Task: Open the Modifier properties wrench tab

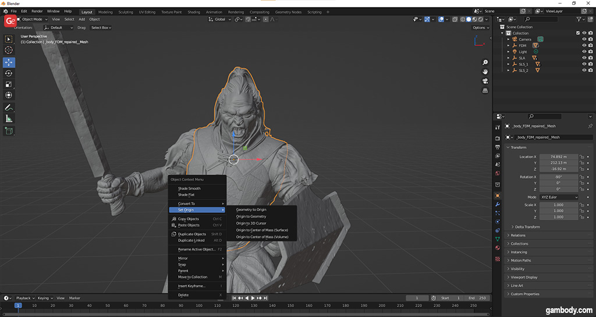Action: [x=497, y=205]
